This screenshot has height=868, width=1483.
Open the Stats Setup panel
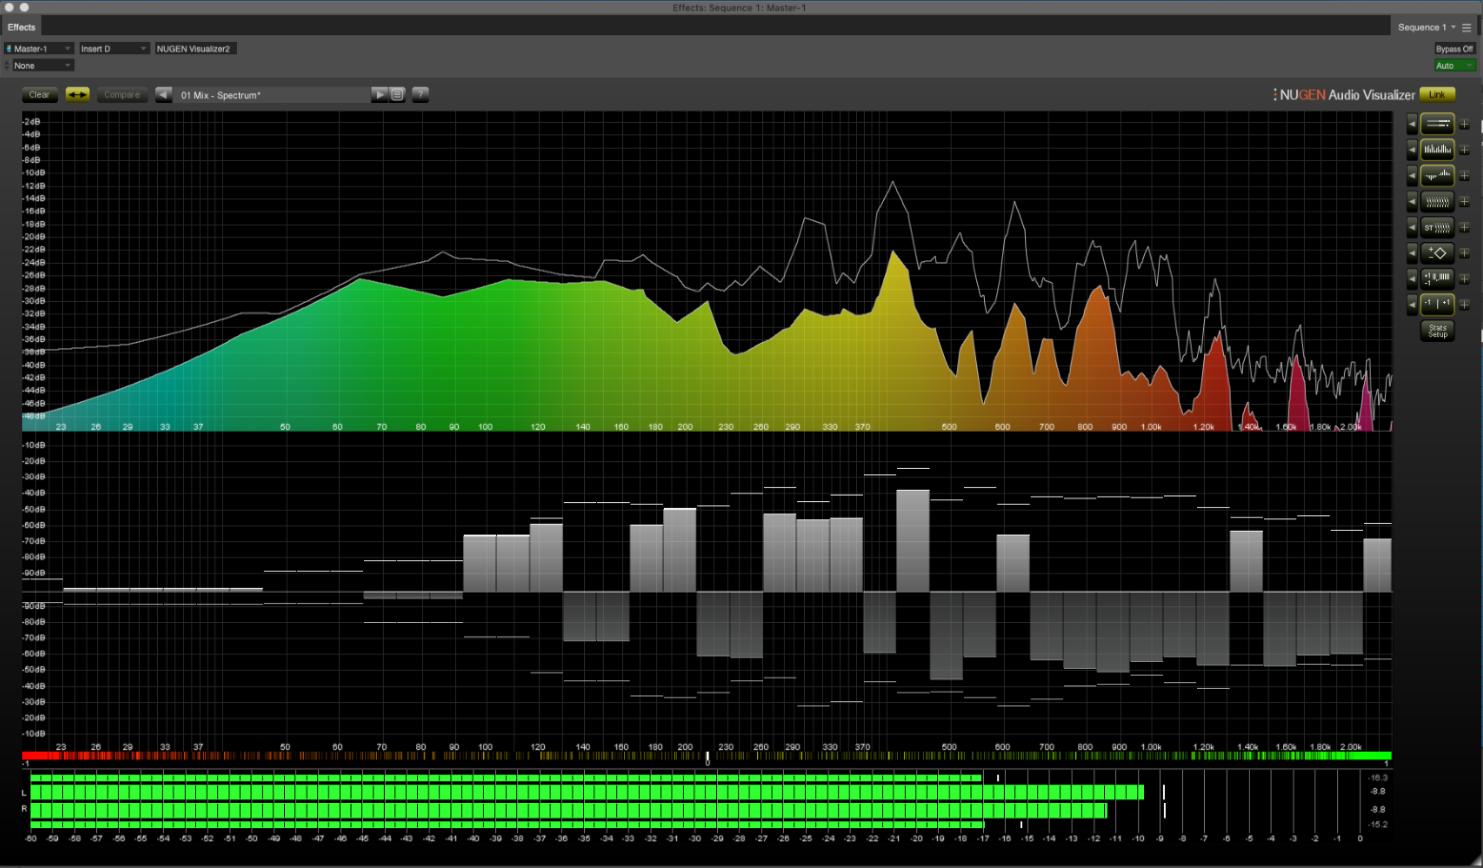click(1437, 331)
